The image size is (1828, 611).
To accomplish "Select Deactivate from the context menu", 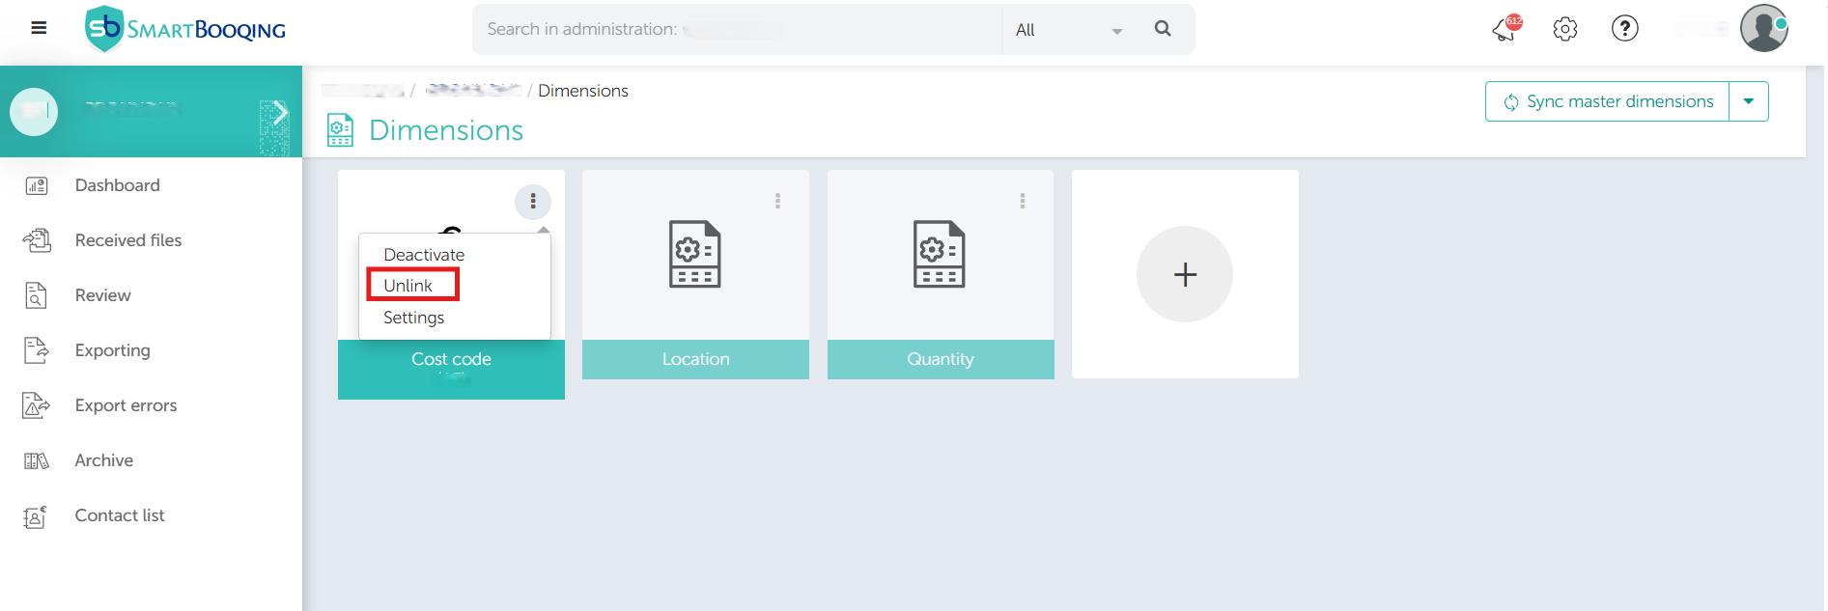I will 424,255.
